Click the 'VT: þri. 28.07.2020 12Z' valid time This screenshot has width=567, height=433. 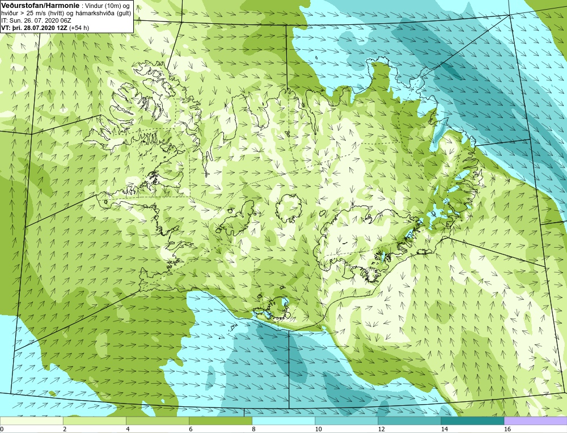[34, 27]
